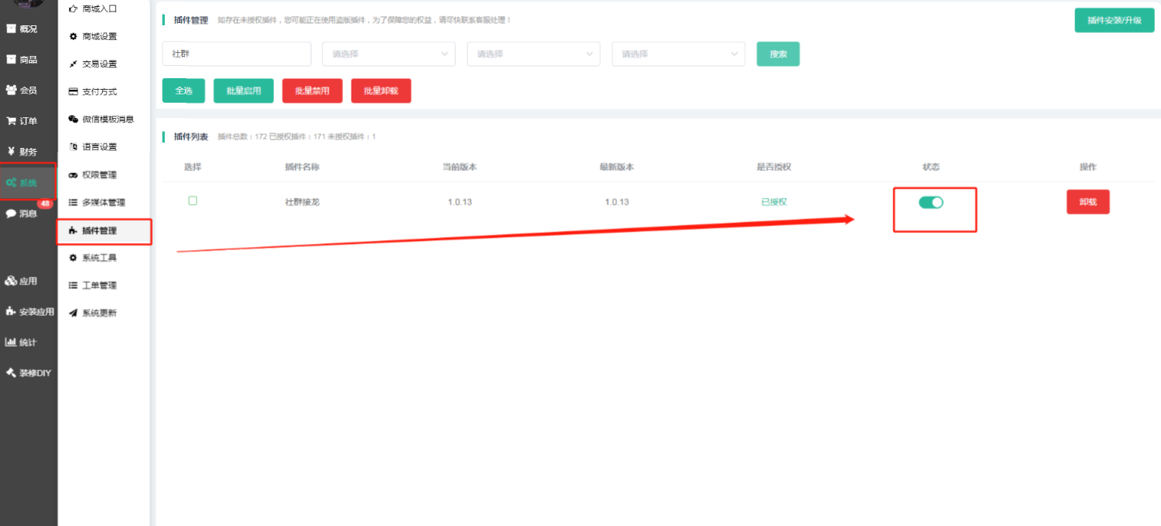Click 插件安装/升级 button
The image size is (1161, 526).
(x=1114, y=21)
